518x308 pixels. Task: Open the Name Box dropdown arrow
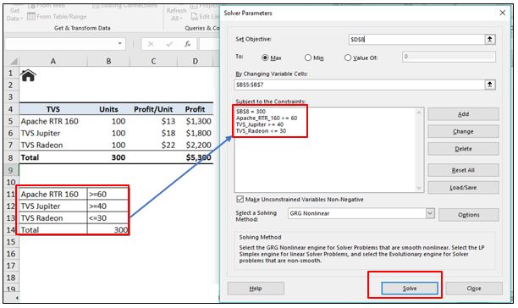tap(119, 43)
